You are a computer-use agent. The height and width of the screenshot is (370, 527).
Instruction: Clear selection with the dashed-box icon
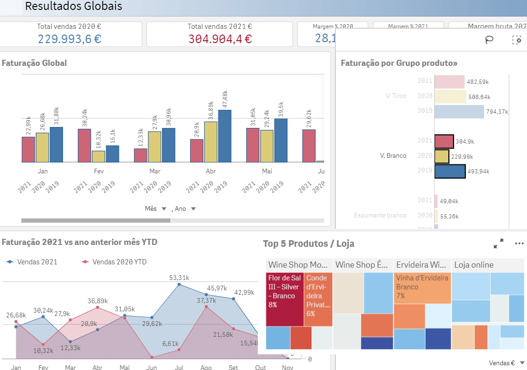(x=517, y=40)
